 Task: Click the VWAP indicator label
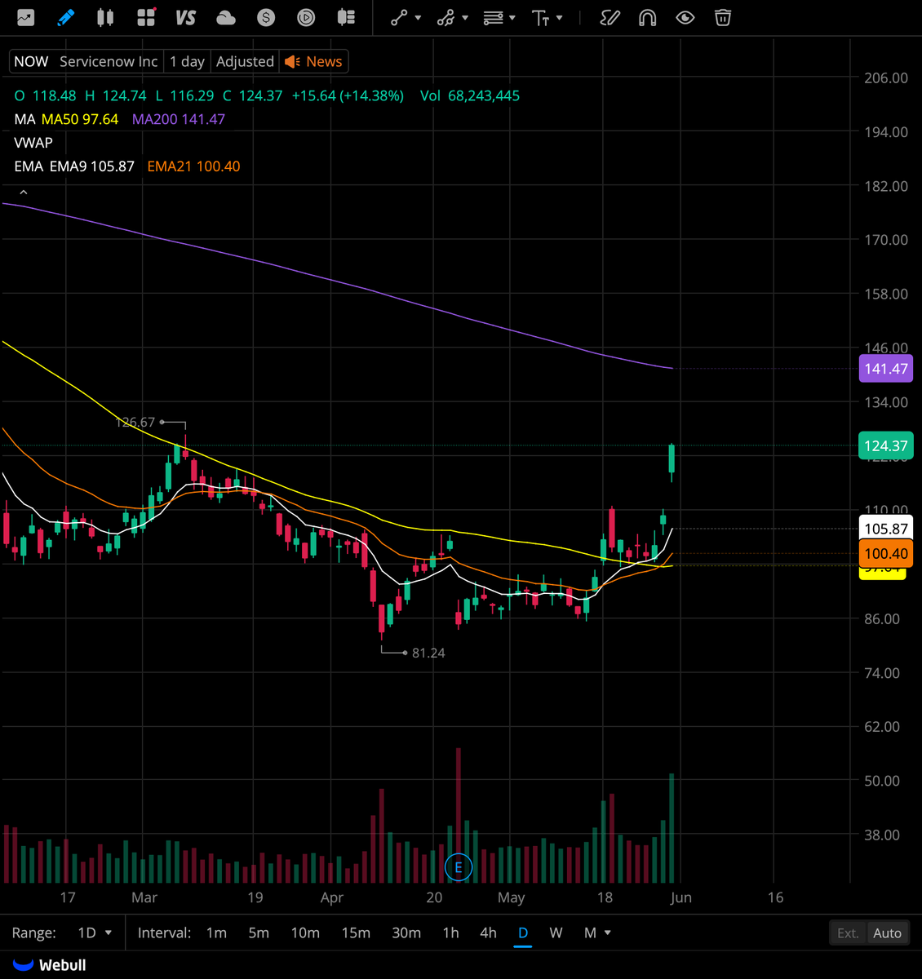pyautogui.click(x=33, y=143)
